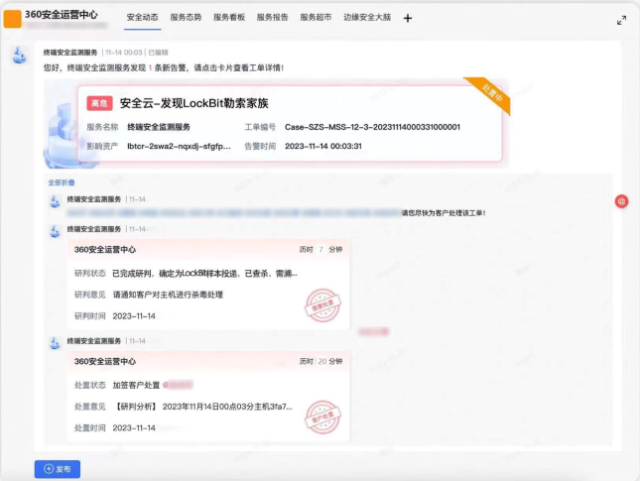
Task: Click the orange 处置中 corner ribbon
Action: point(491,96)
